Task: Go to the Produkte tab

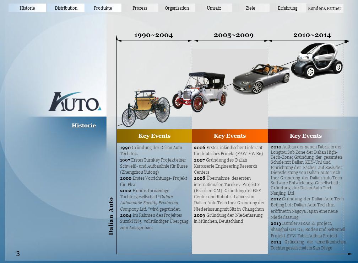Action: click(103, 8)
